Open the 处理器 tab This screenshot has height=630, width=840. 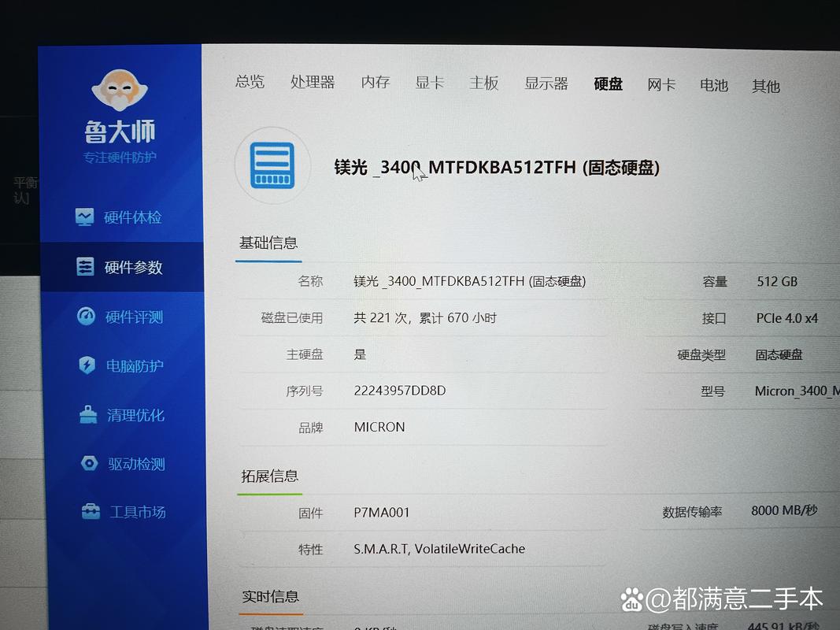(313, 82)
